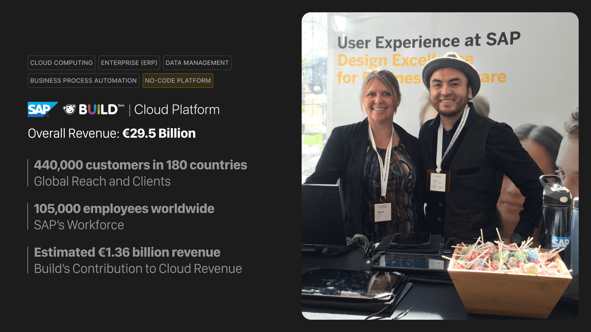Click the SAP's Workforce subtitle
The height and width of the screenshot is (332, 591).
pos(79,225)
